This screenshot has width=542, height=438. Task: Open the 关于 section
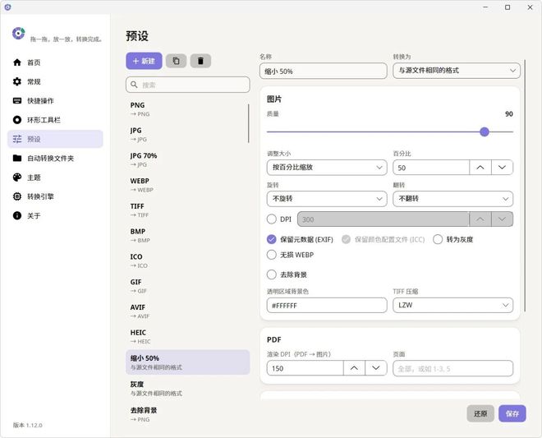(x=55, y=215)
